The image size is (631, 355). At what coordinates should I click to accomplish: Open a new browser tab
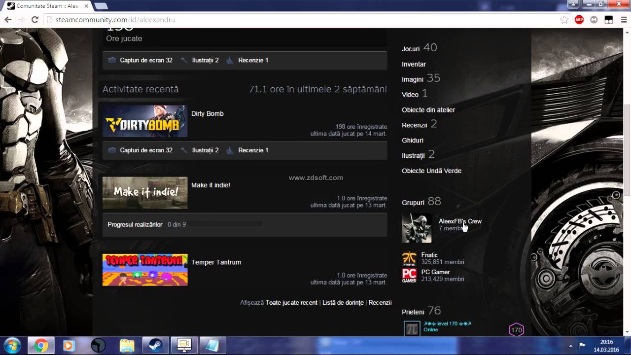(x=101, y=6)
